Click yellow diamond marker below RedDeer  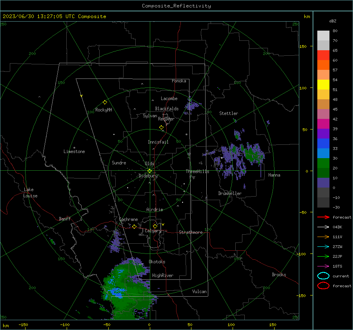pyautogui.click(x=161, y=128)
